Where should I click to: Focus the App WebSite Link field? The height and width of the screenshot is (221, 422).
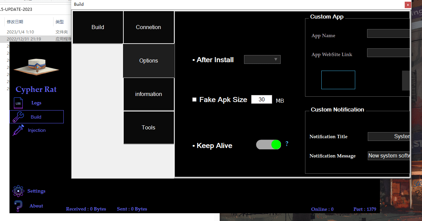pos(388,53)
